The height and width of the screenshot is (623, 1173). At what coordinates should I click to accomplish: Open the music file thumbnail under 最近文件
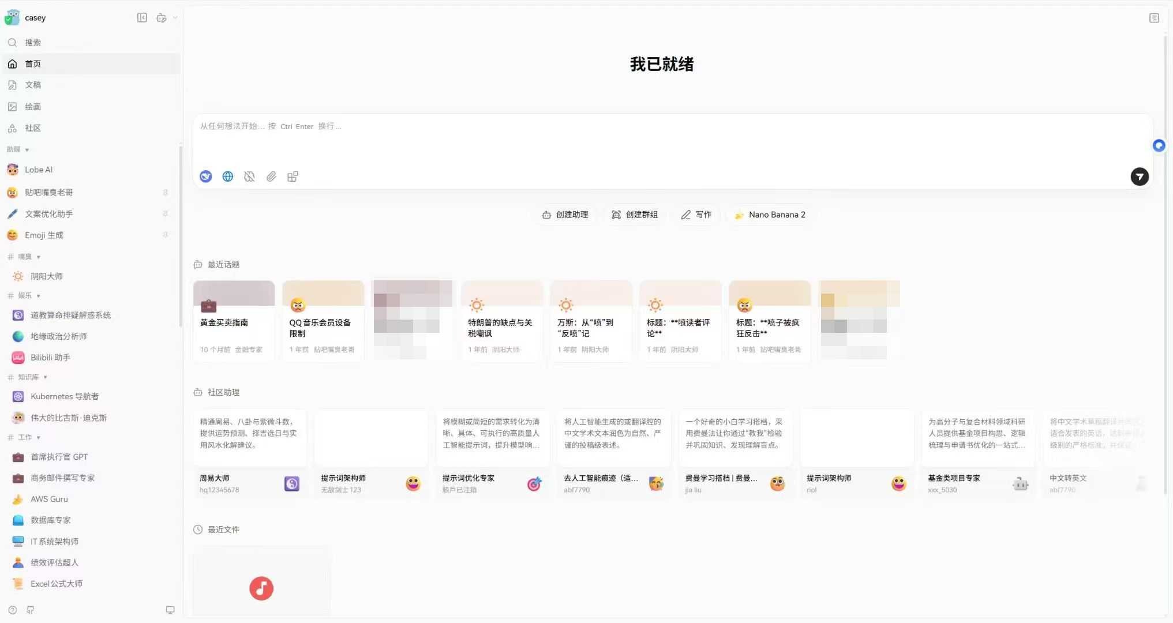pos(261,588)
